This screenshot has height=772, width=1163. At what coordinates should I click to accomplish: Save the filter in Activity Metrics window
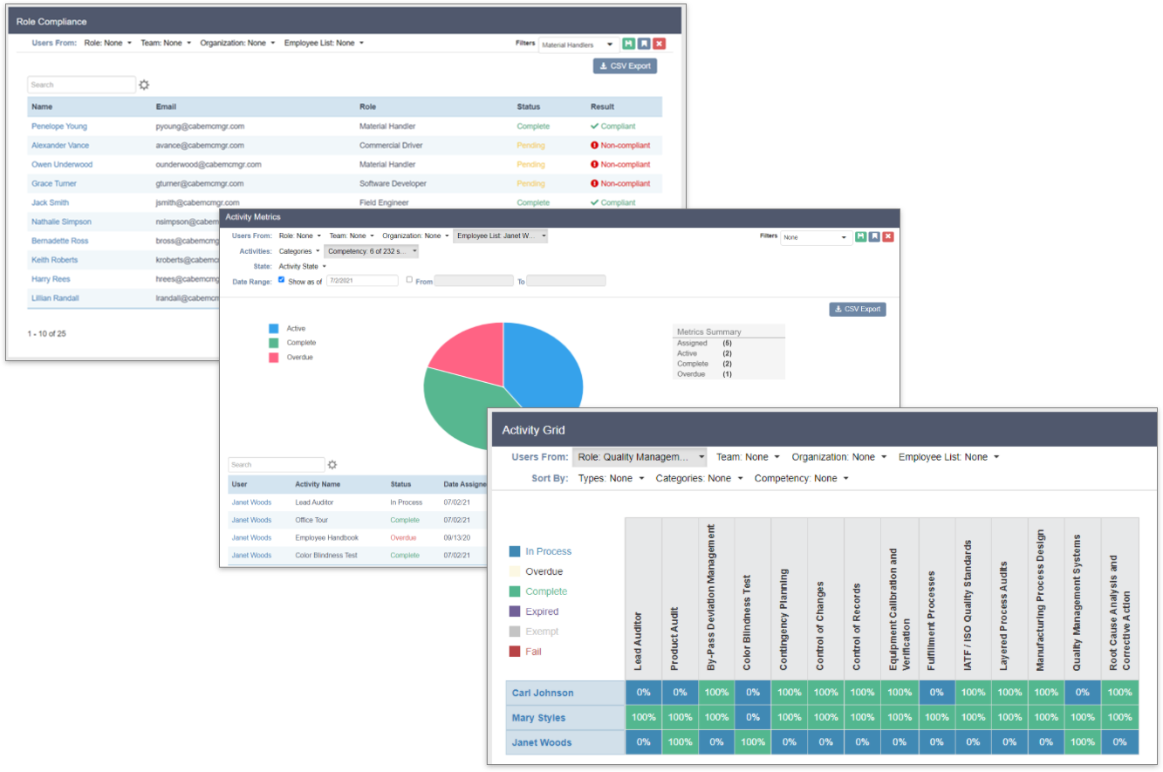click(x=861, y=236)
